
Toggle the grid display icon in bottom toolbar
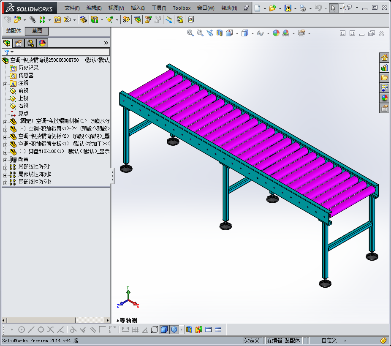coord(135,330)
